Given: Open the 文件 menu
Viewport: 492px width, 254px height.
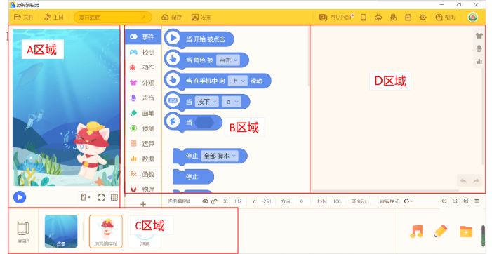Looking at the screenshot, I should (24, 18).
